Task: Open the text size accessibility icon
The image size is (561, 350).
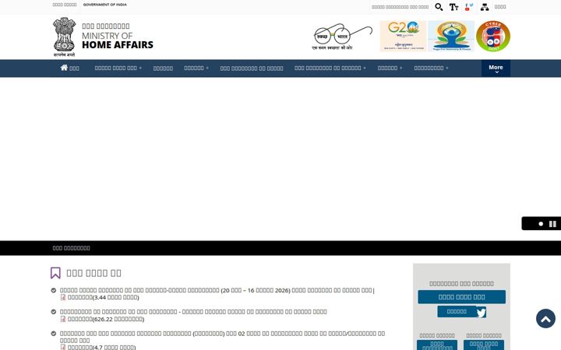Action: [x=453, y=7]
